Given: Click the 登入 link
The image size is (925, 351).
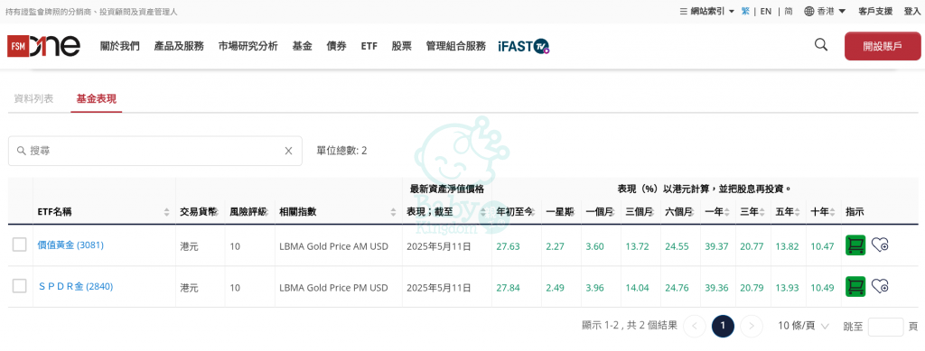Looking at the screenshot, I should (912, 11).
